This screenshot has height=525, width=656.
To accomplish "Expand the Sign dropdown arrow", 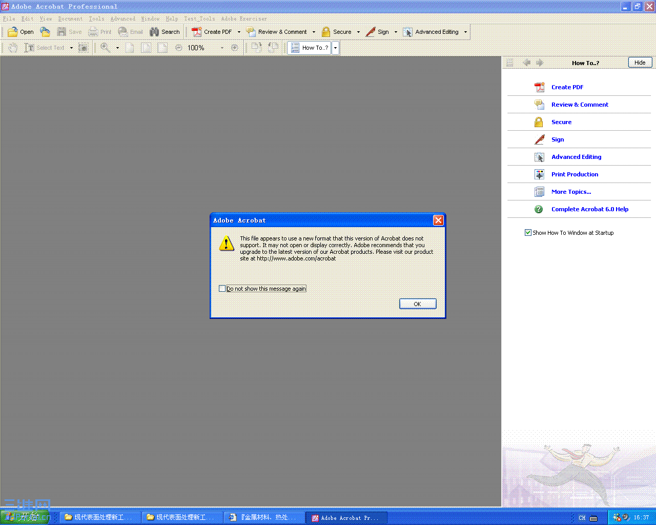I will tap(396, 32).
